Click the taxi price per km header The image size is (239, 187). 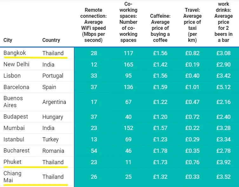192,25
